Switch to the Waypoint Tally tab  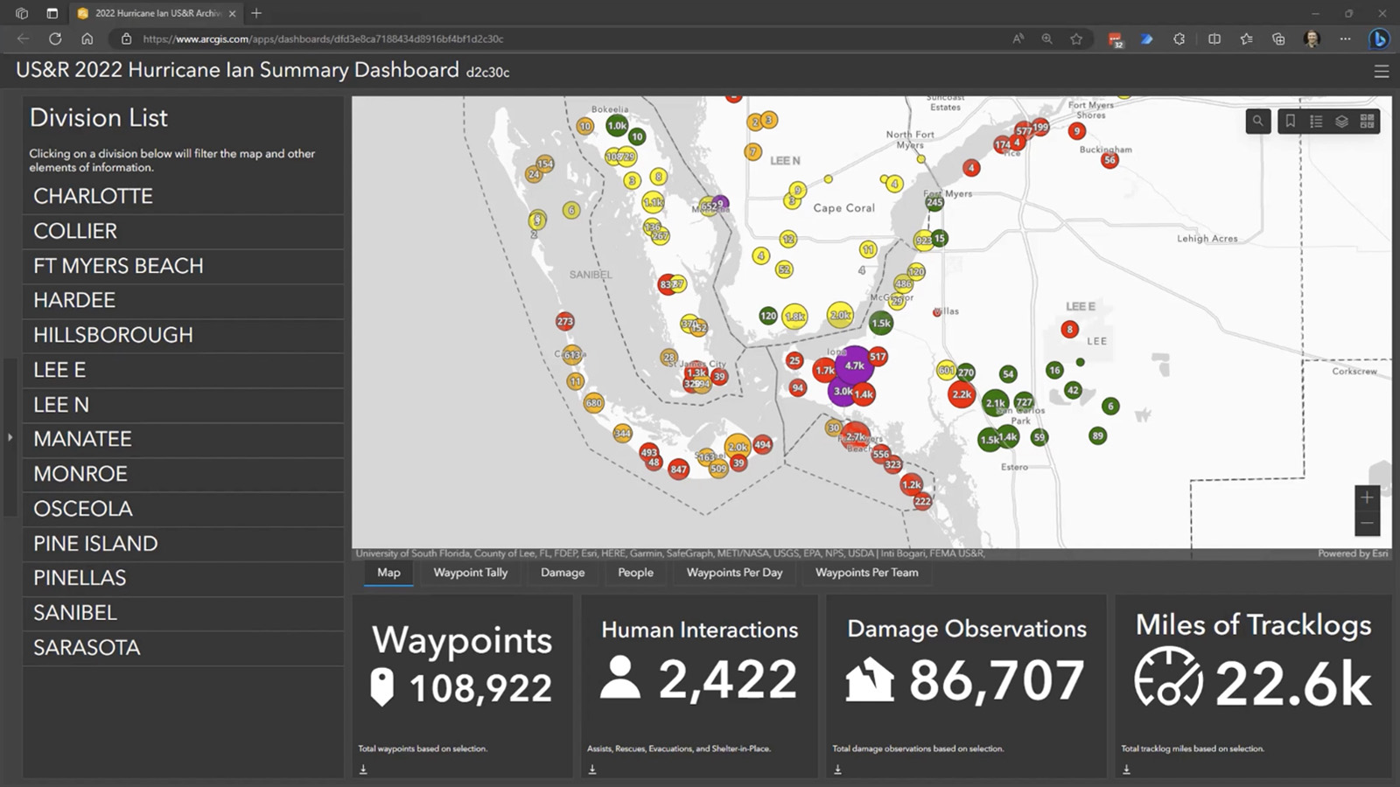point(470,573)
